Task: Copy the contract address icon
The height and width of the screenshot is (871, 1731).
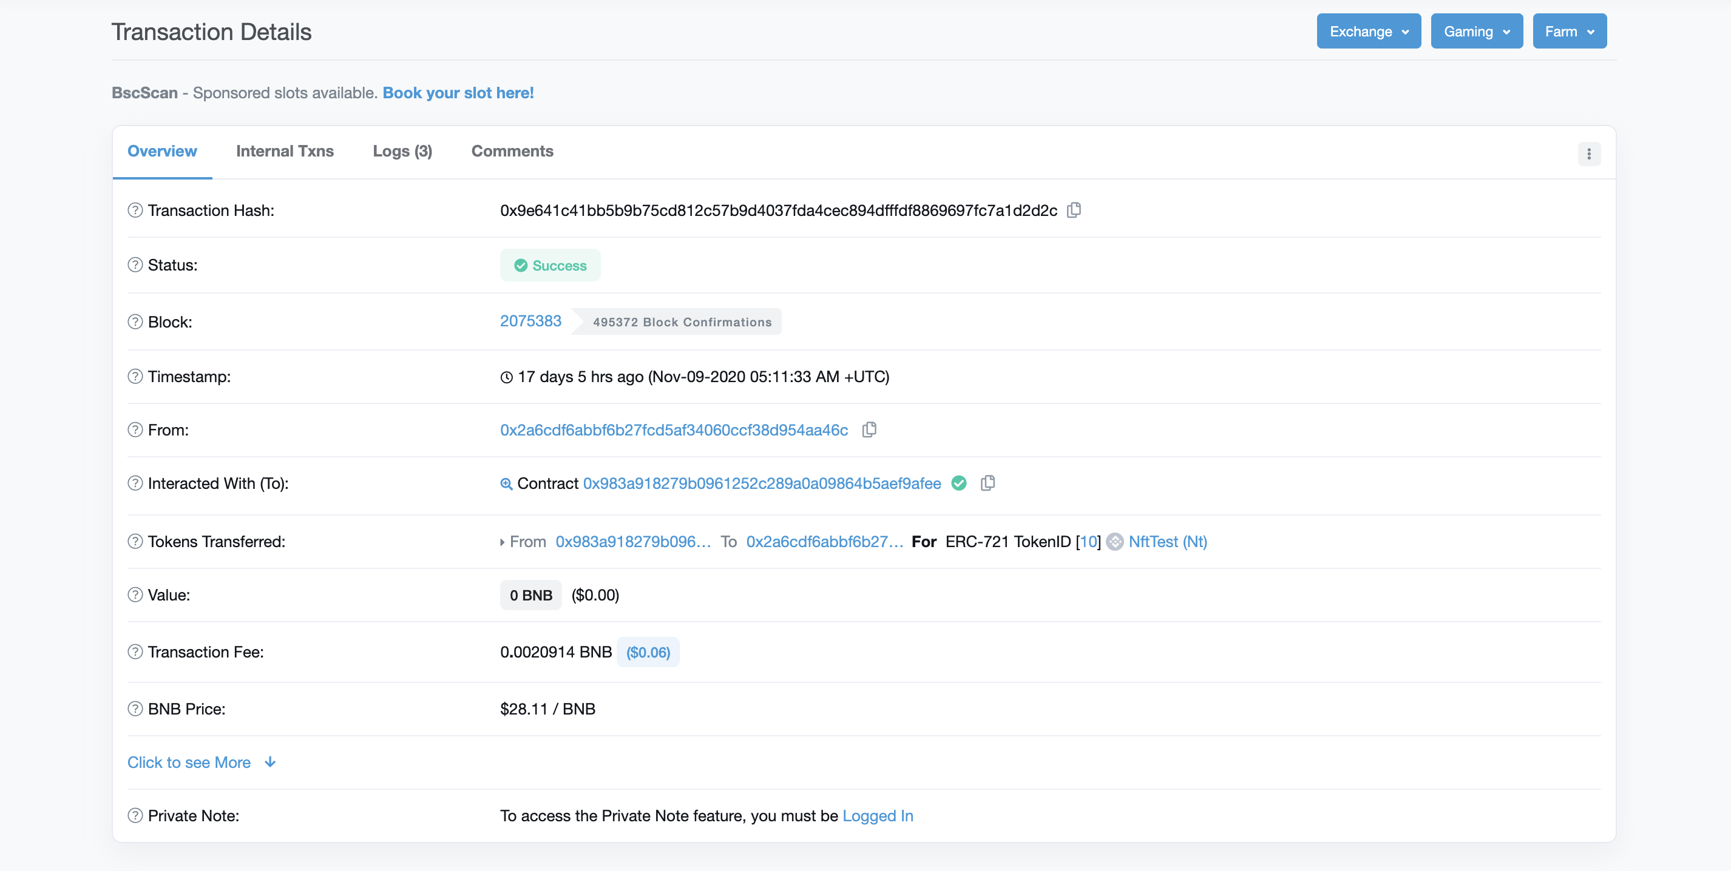Action: (987, 483)
